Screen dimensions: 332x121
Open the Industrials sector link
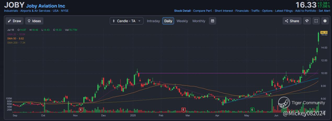pos(11,11)
